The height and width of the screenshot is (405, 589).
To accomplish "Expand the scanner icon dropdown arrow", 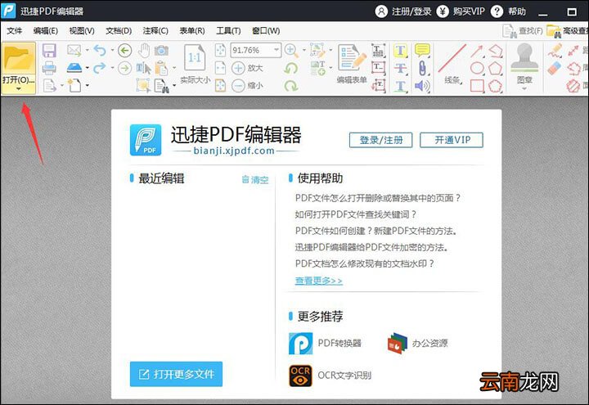I will pos(88,68).
